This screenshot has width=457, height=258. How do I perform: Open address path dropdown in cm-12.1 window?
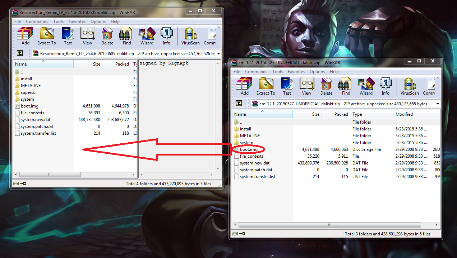(438, 104)
